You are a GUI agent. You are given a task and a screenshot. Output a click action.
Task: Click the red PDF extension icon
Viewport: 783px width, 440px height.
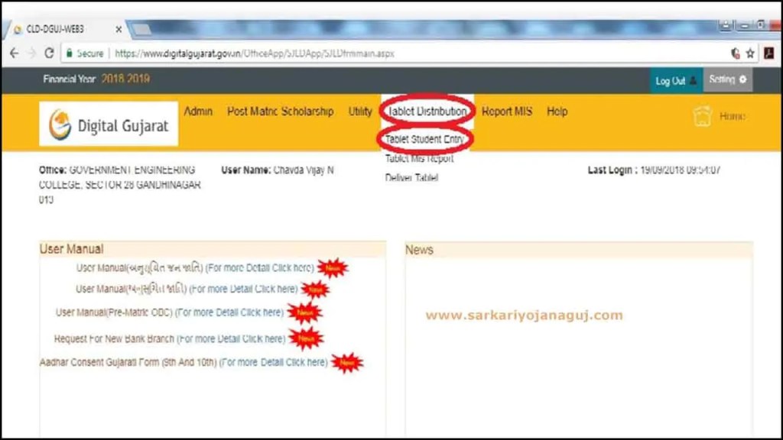coord(769,53)
